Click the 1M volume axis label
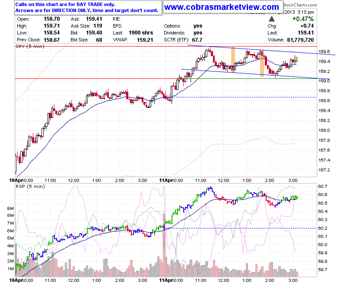This screenshot has width=337, height=284. (10, 269)
